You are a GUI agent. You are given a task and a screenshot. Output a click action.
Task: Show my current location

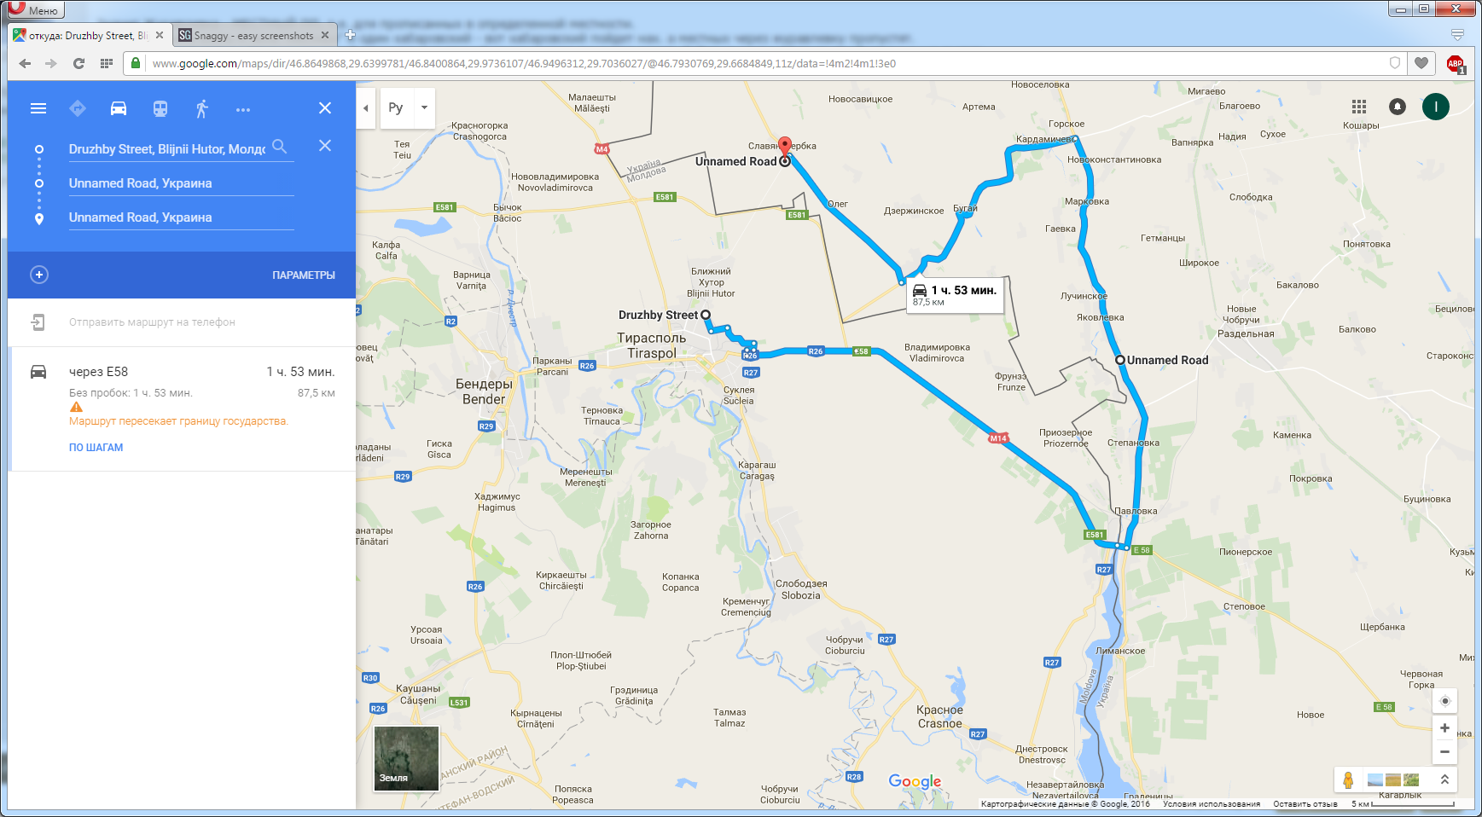pyautogui.click(x=1444, y=701)
